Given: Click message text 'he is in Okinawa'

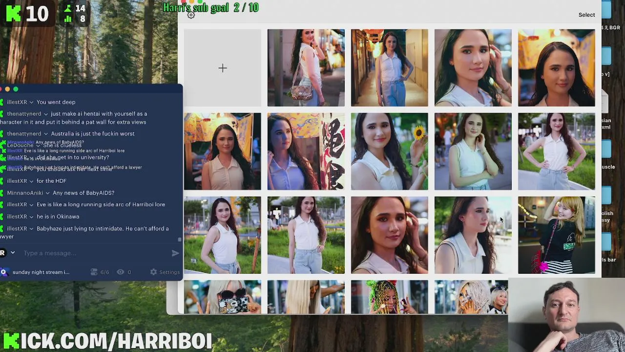Looking at the screenshot, I should pos(58,217).
